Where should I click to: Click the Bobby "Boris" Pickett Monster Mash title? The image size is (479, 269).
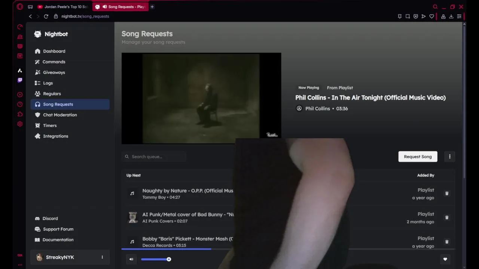(187, 239)
